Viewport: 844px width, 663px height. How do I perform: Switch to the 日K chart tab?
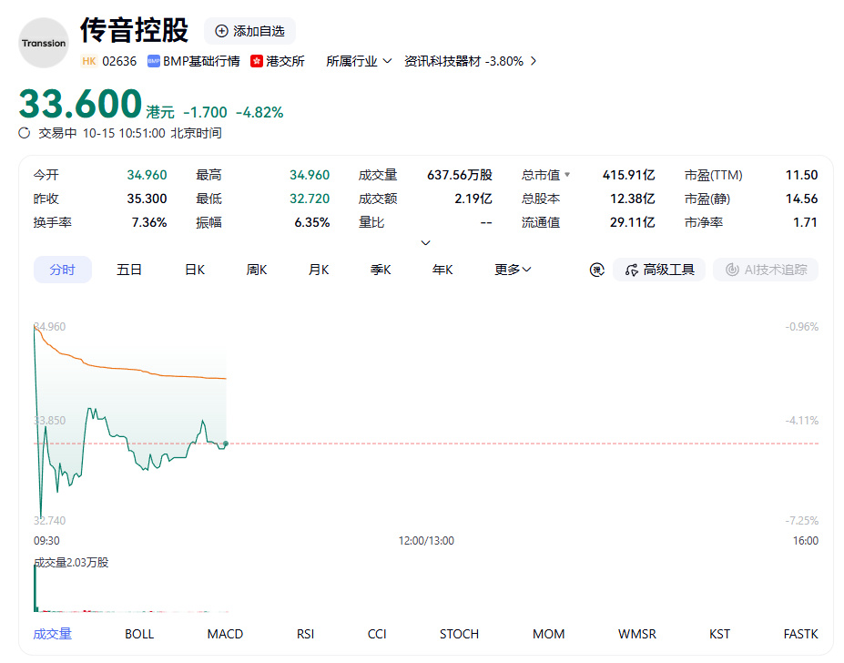[195, 270]
